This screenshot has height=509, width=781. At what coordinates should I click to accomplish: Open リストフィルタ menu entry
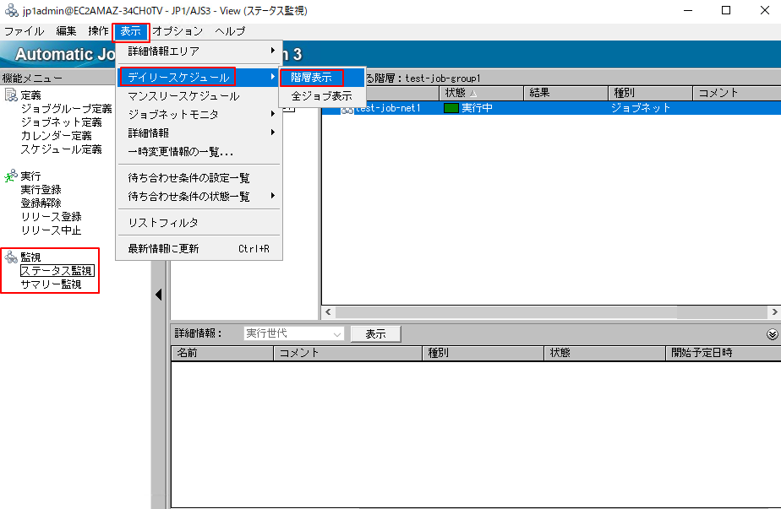point(199,222)
